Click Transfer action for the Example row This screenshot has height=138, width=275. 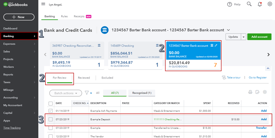(x=261, y=128)
